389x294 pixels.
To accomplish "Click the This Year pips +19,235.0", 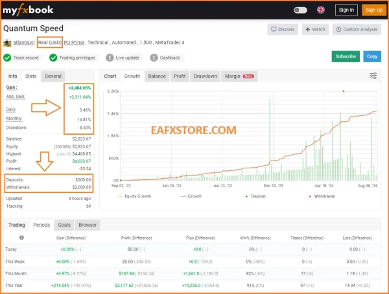I will coord(191,286).
